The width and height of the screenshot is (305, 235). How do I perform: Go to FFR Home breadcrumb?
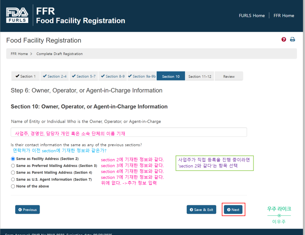[19, 54]
